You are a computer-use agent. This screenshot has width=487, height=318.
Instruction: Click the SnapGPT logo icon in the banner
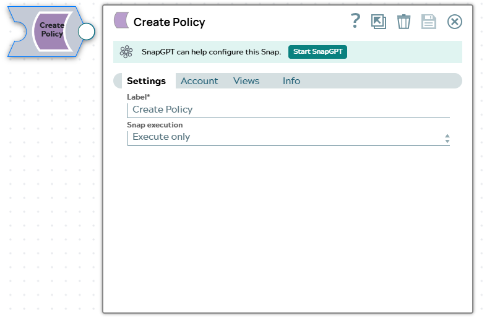tap(126, 52)
